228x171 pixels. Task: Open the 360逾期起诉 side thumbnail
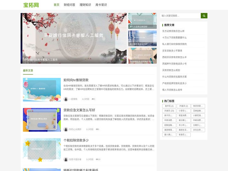pos(142,56)
